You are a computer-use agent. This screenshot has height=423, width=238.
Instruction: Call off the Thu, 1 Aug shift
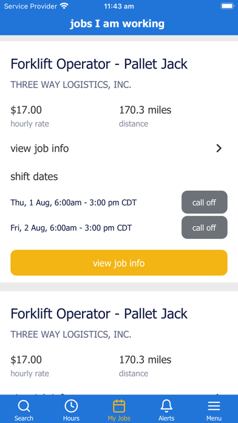click(205, 202)
